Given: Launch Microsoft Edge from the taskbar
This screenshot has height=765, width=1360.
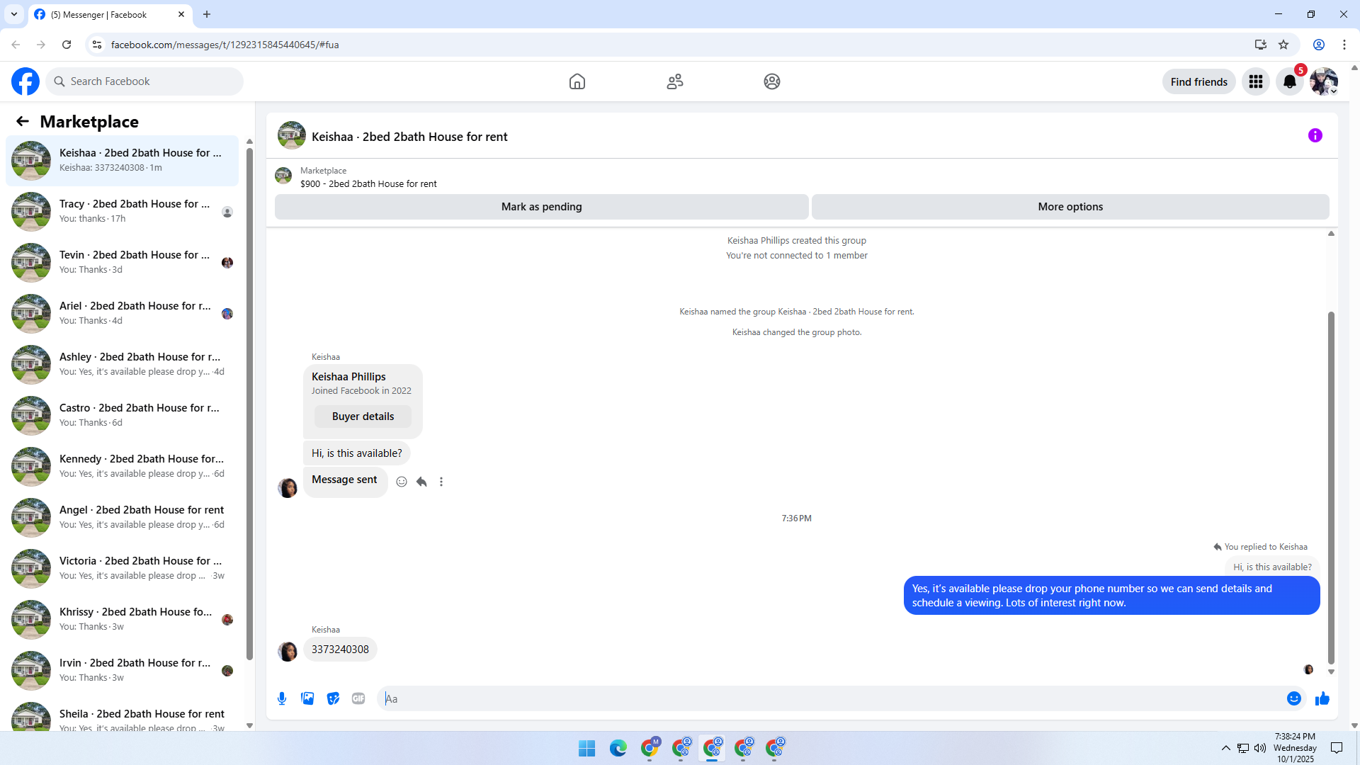Looking at the screenshot, I should pyautogui.click(x=618, y=748).
